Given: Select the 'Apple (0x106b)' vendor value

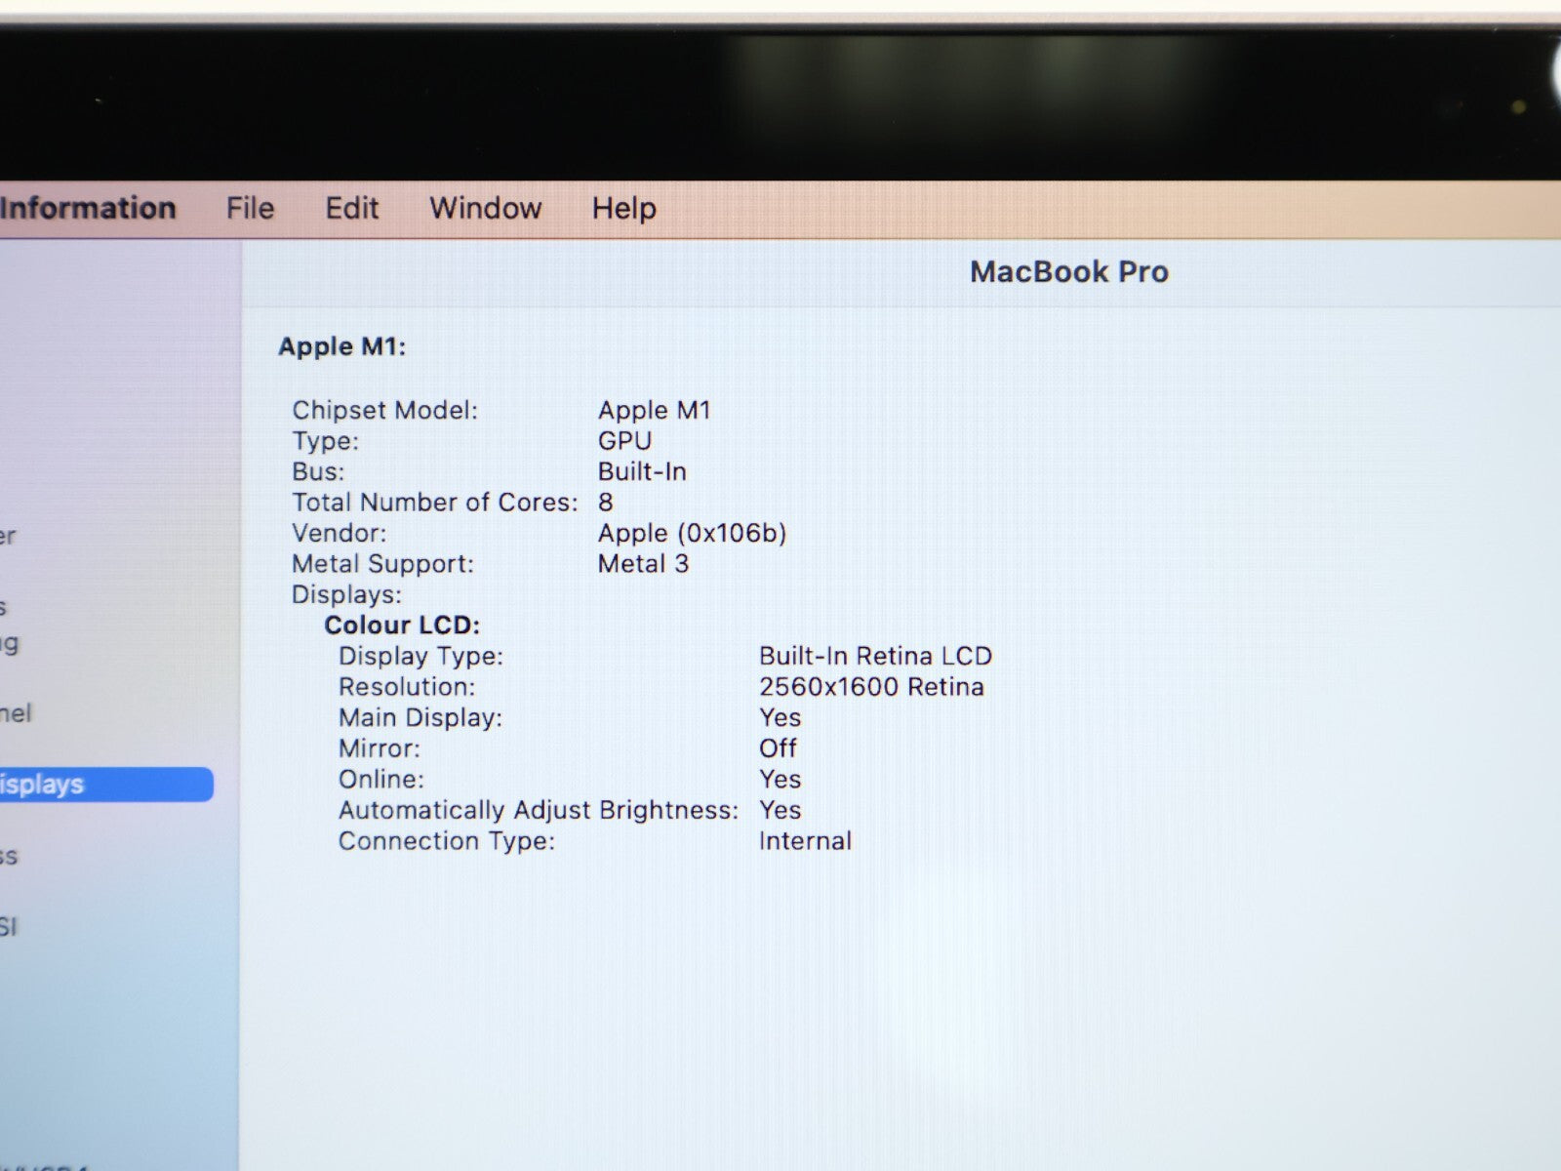Looking at the screenshot, I should click(x=692, y=533).
